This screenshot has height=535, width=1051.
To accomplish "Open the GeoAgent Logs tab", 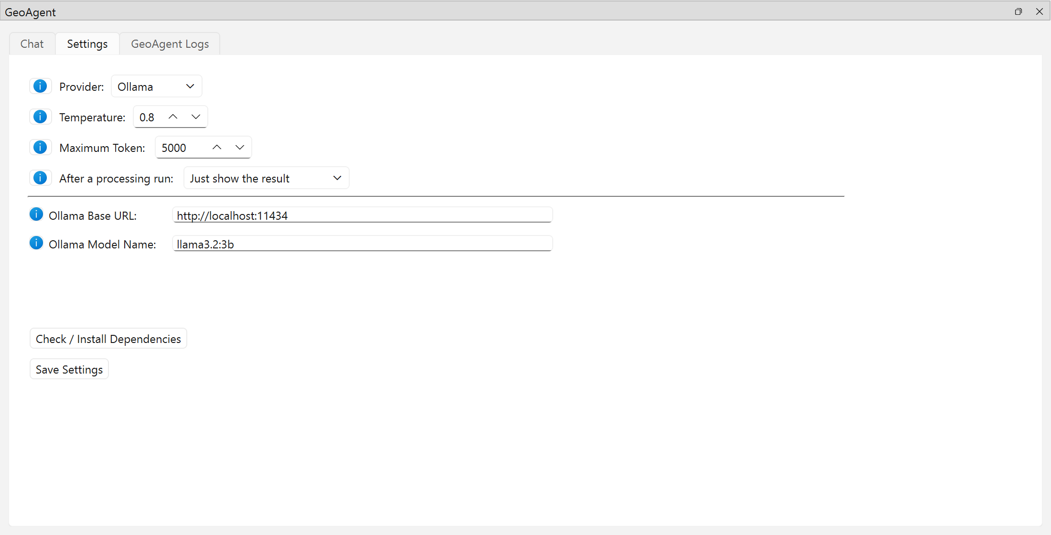I will pyautogui.click(x=170, y=44).
